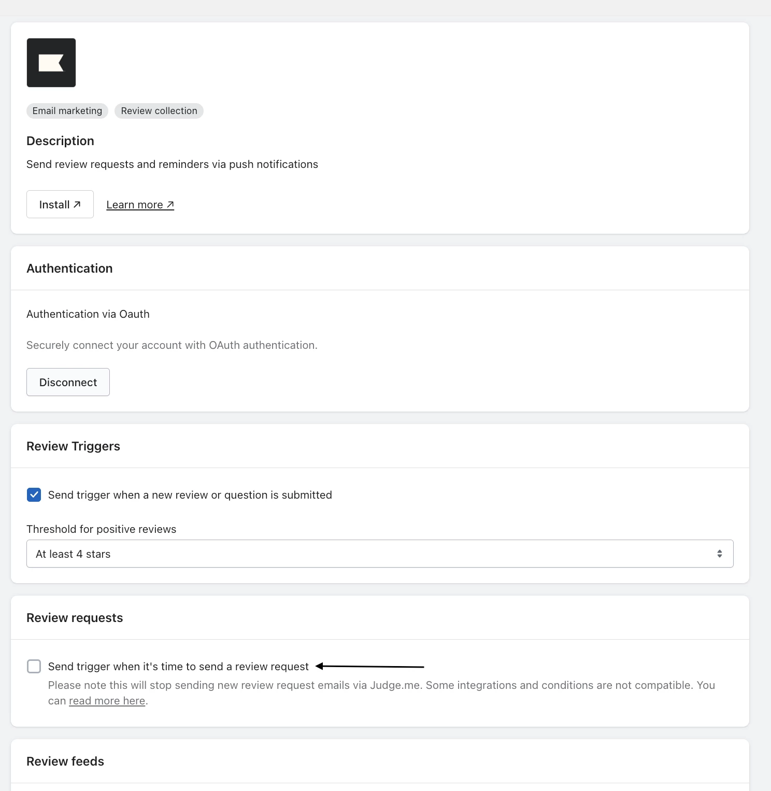The height and width of the screenshot is (791, 771).
Task: Click the dropdown up-down arrows icon
Action: [x=720, y=554]
